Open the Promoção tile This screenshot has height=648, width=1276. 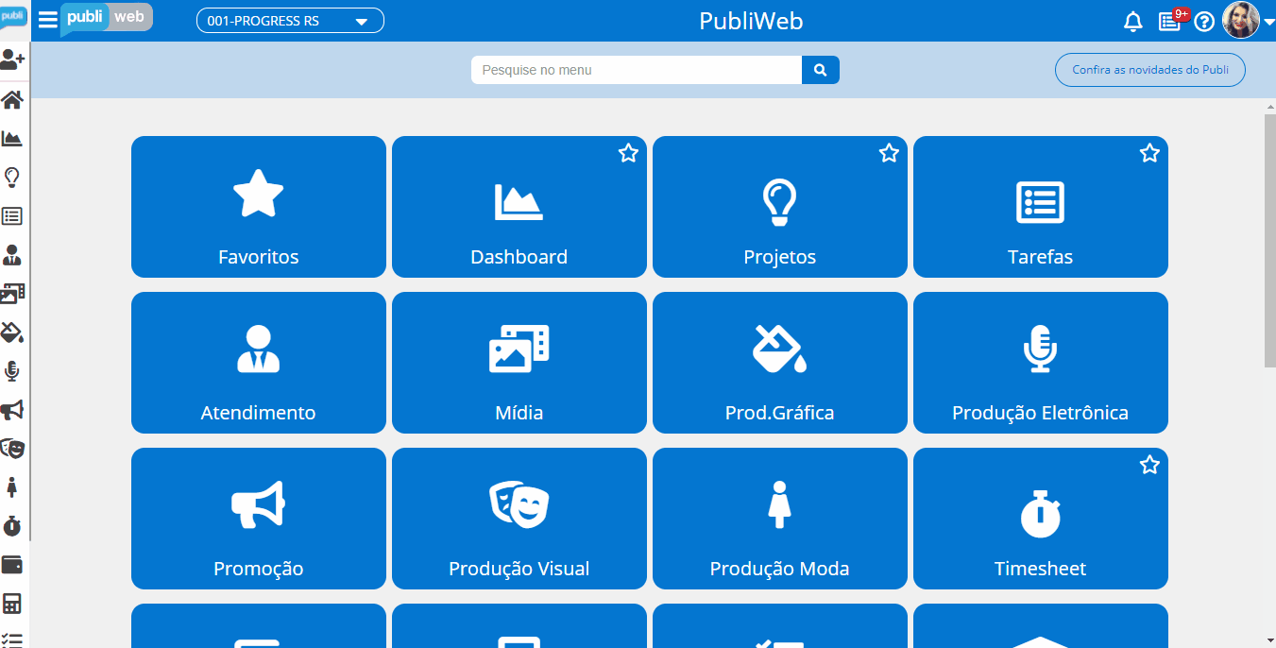click(259, 519)
